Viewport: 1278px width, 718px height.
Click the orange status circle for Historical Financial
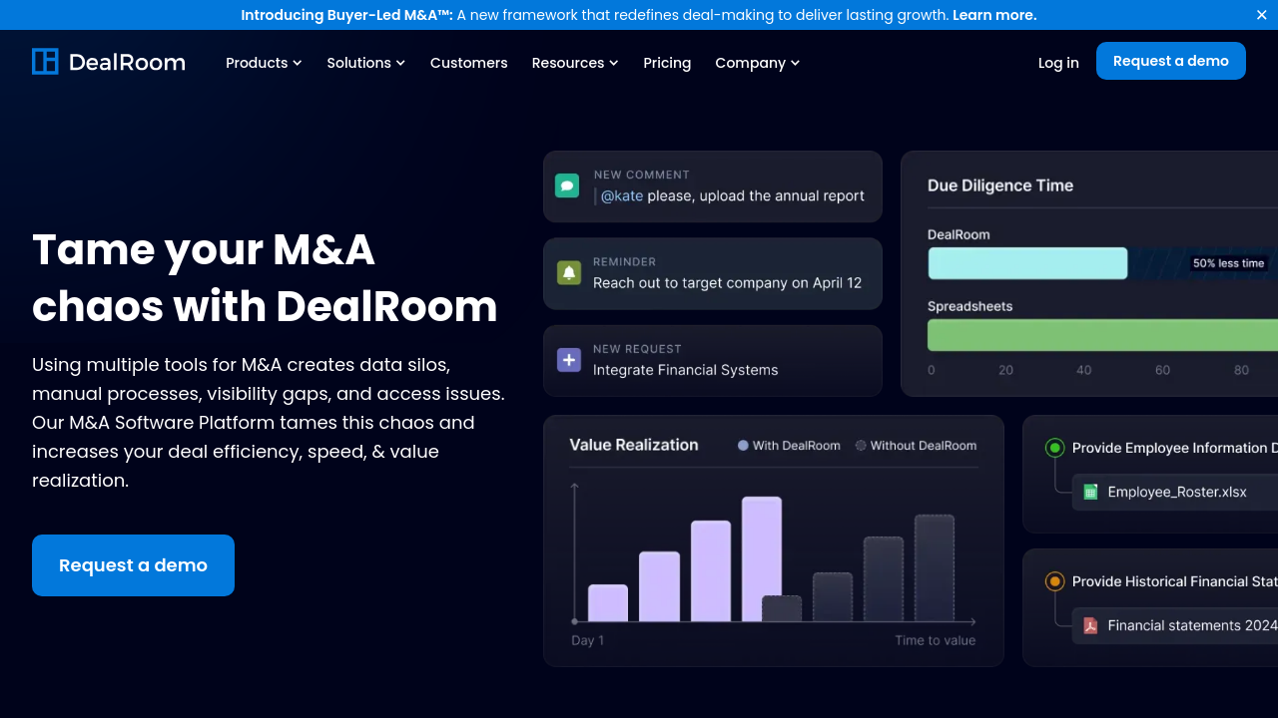click(x=1054, y=581)
